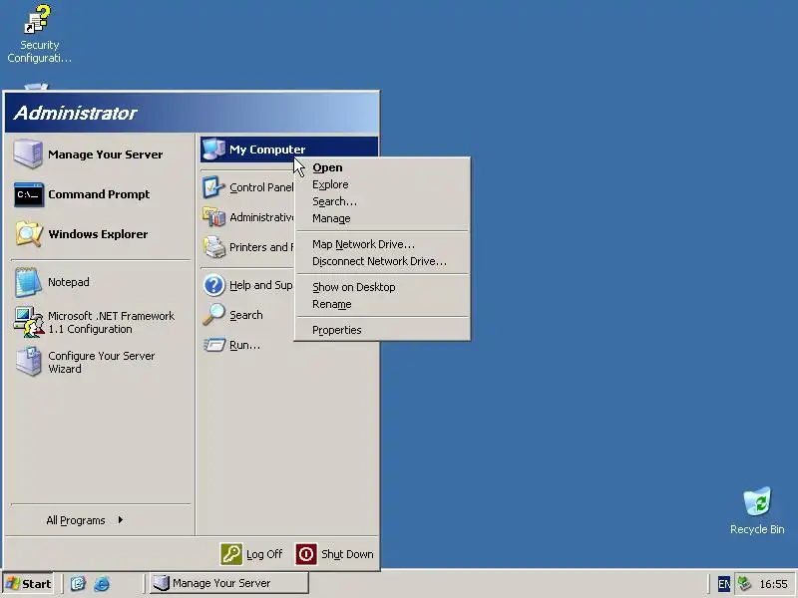The image size is (798, 598).
Task: Click the Security Configuration desktop shortcut icon
Action: tap(38, 19)
